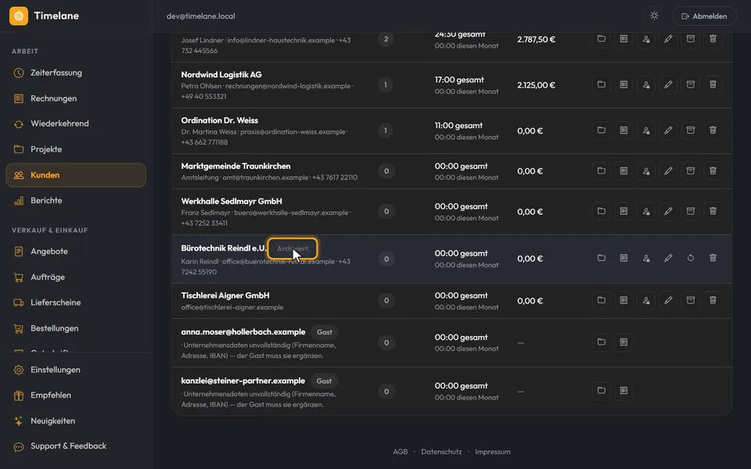Open projects folder for Nordwind Logistik AG
The height and width of the screenshot is (469, 751).
pyautogui.click(x=601, y=84)
